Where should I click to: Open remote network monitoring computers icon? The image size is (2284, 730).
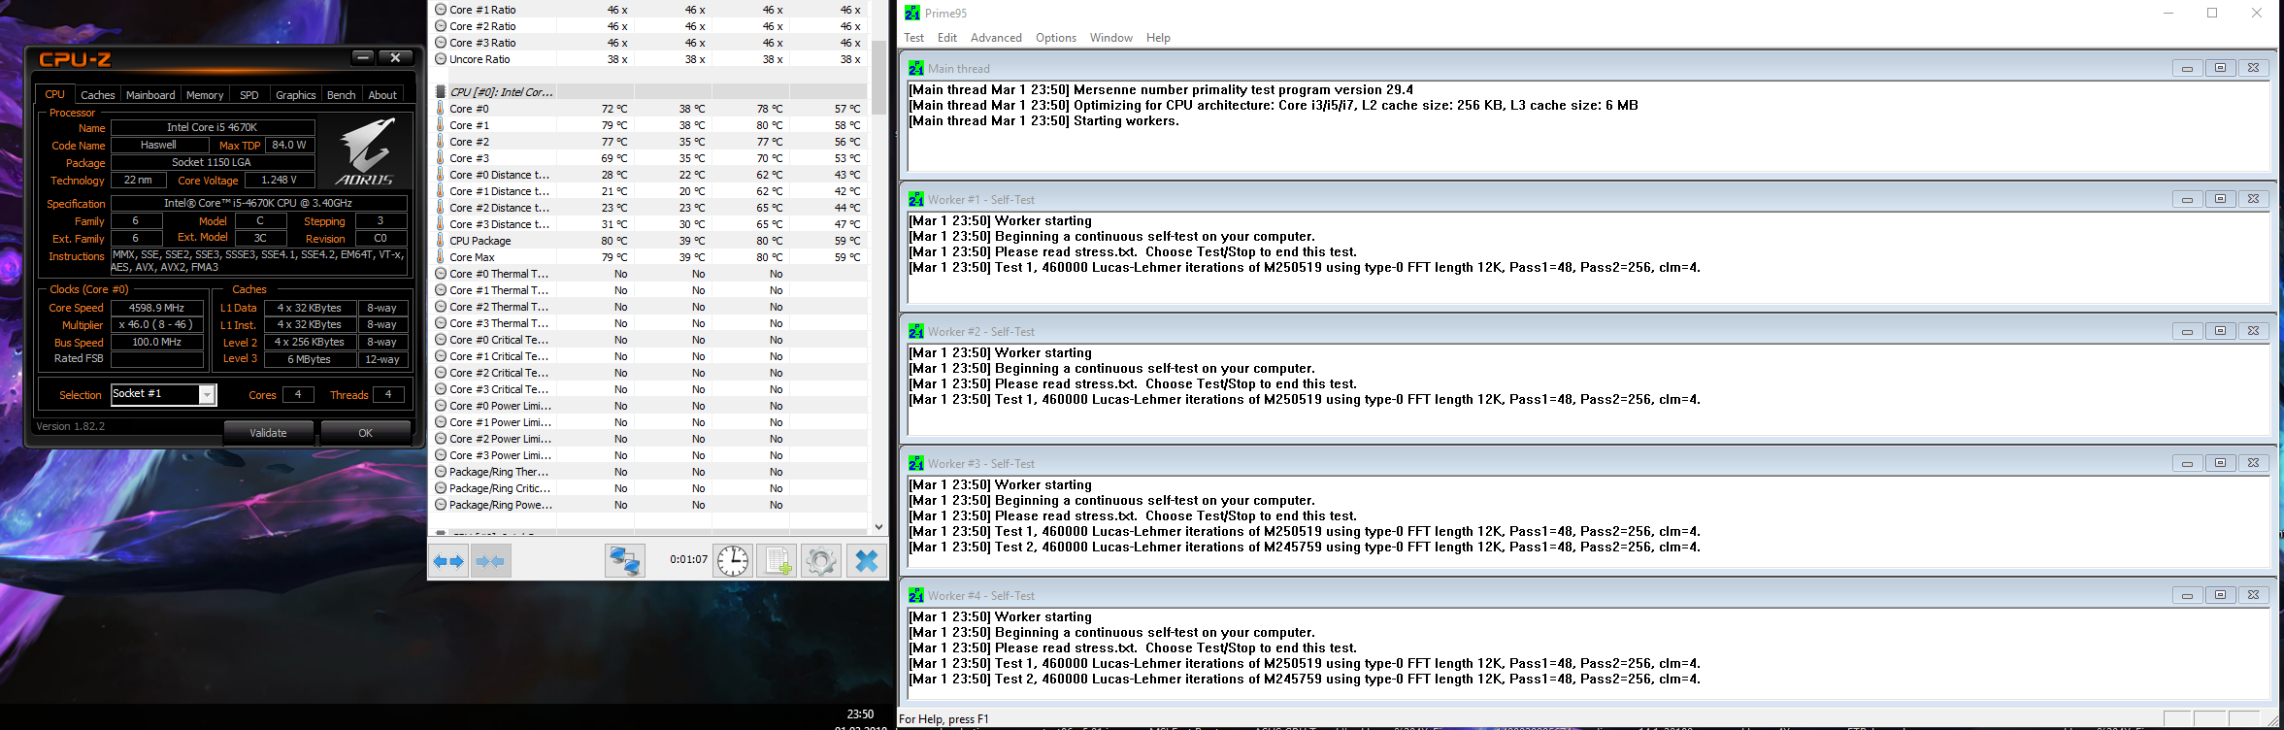[624, 561]
